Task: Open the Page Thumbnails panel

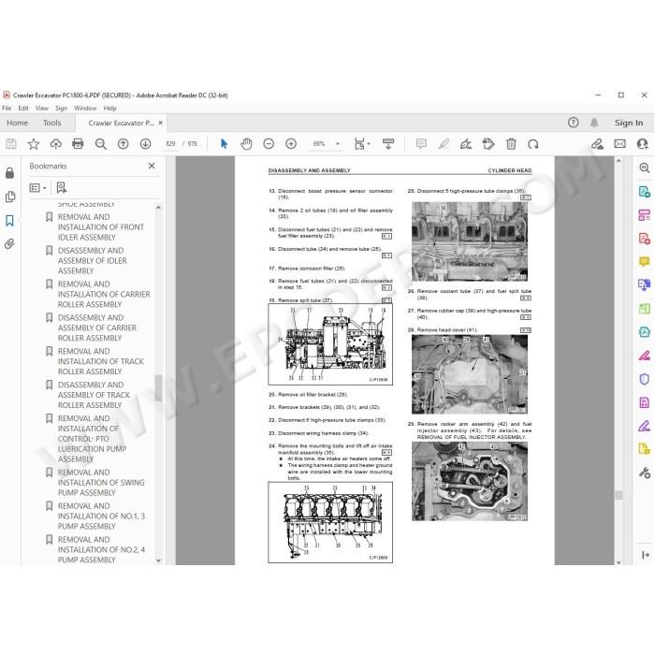Action: pos(9,196)
